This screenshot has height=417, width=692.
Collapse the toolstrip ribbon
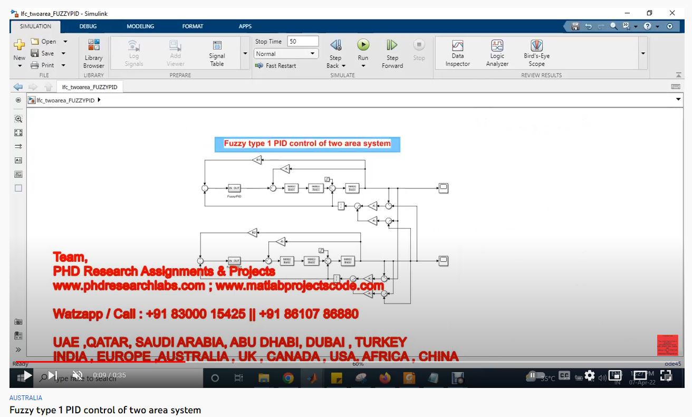pos(678,75)
